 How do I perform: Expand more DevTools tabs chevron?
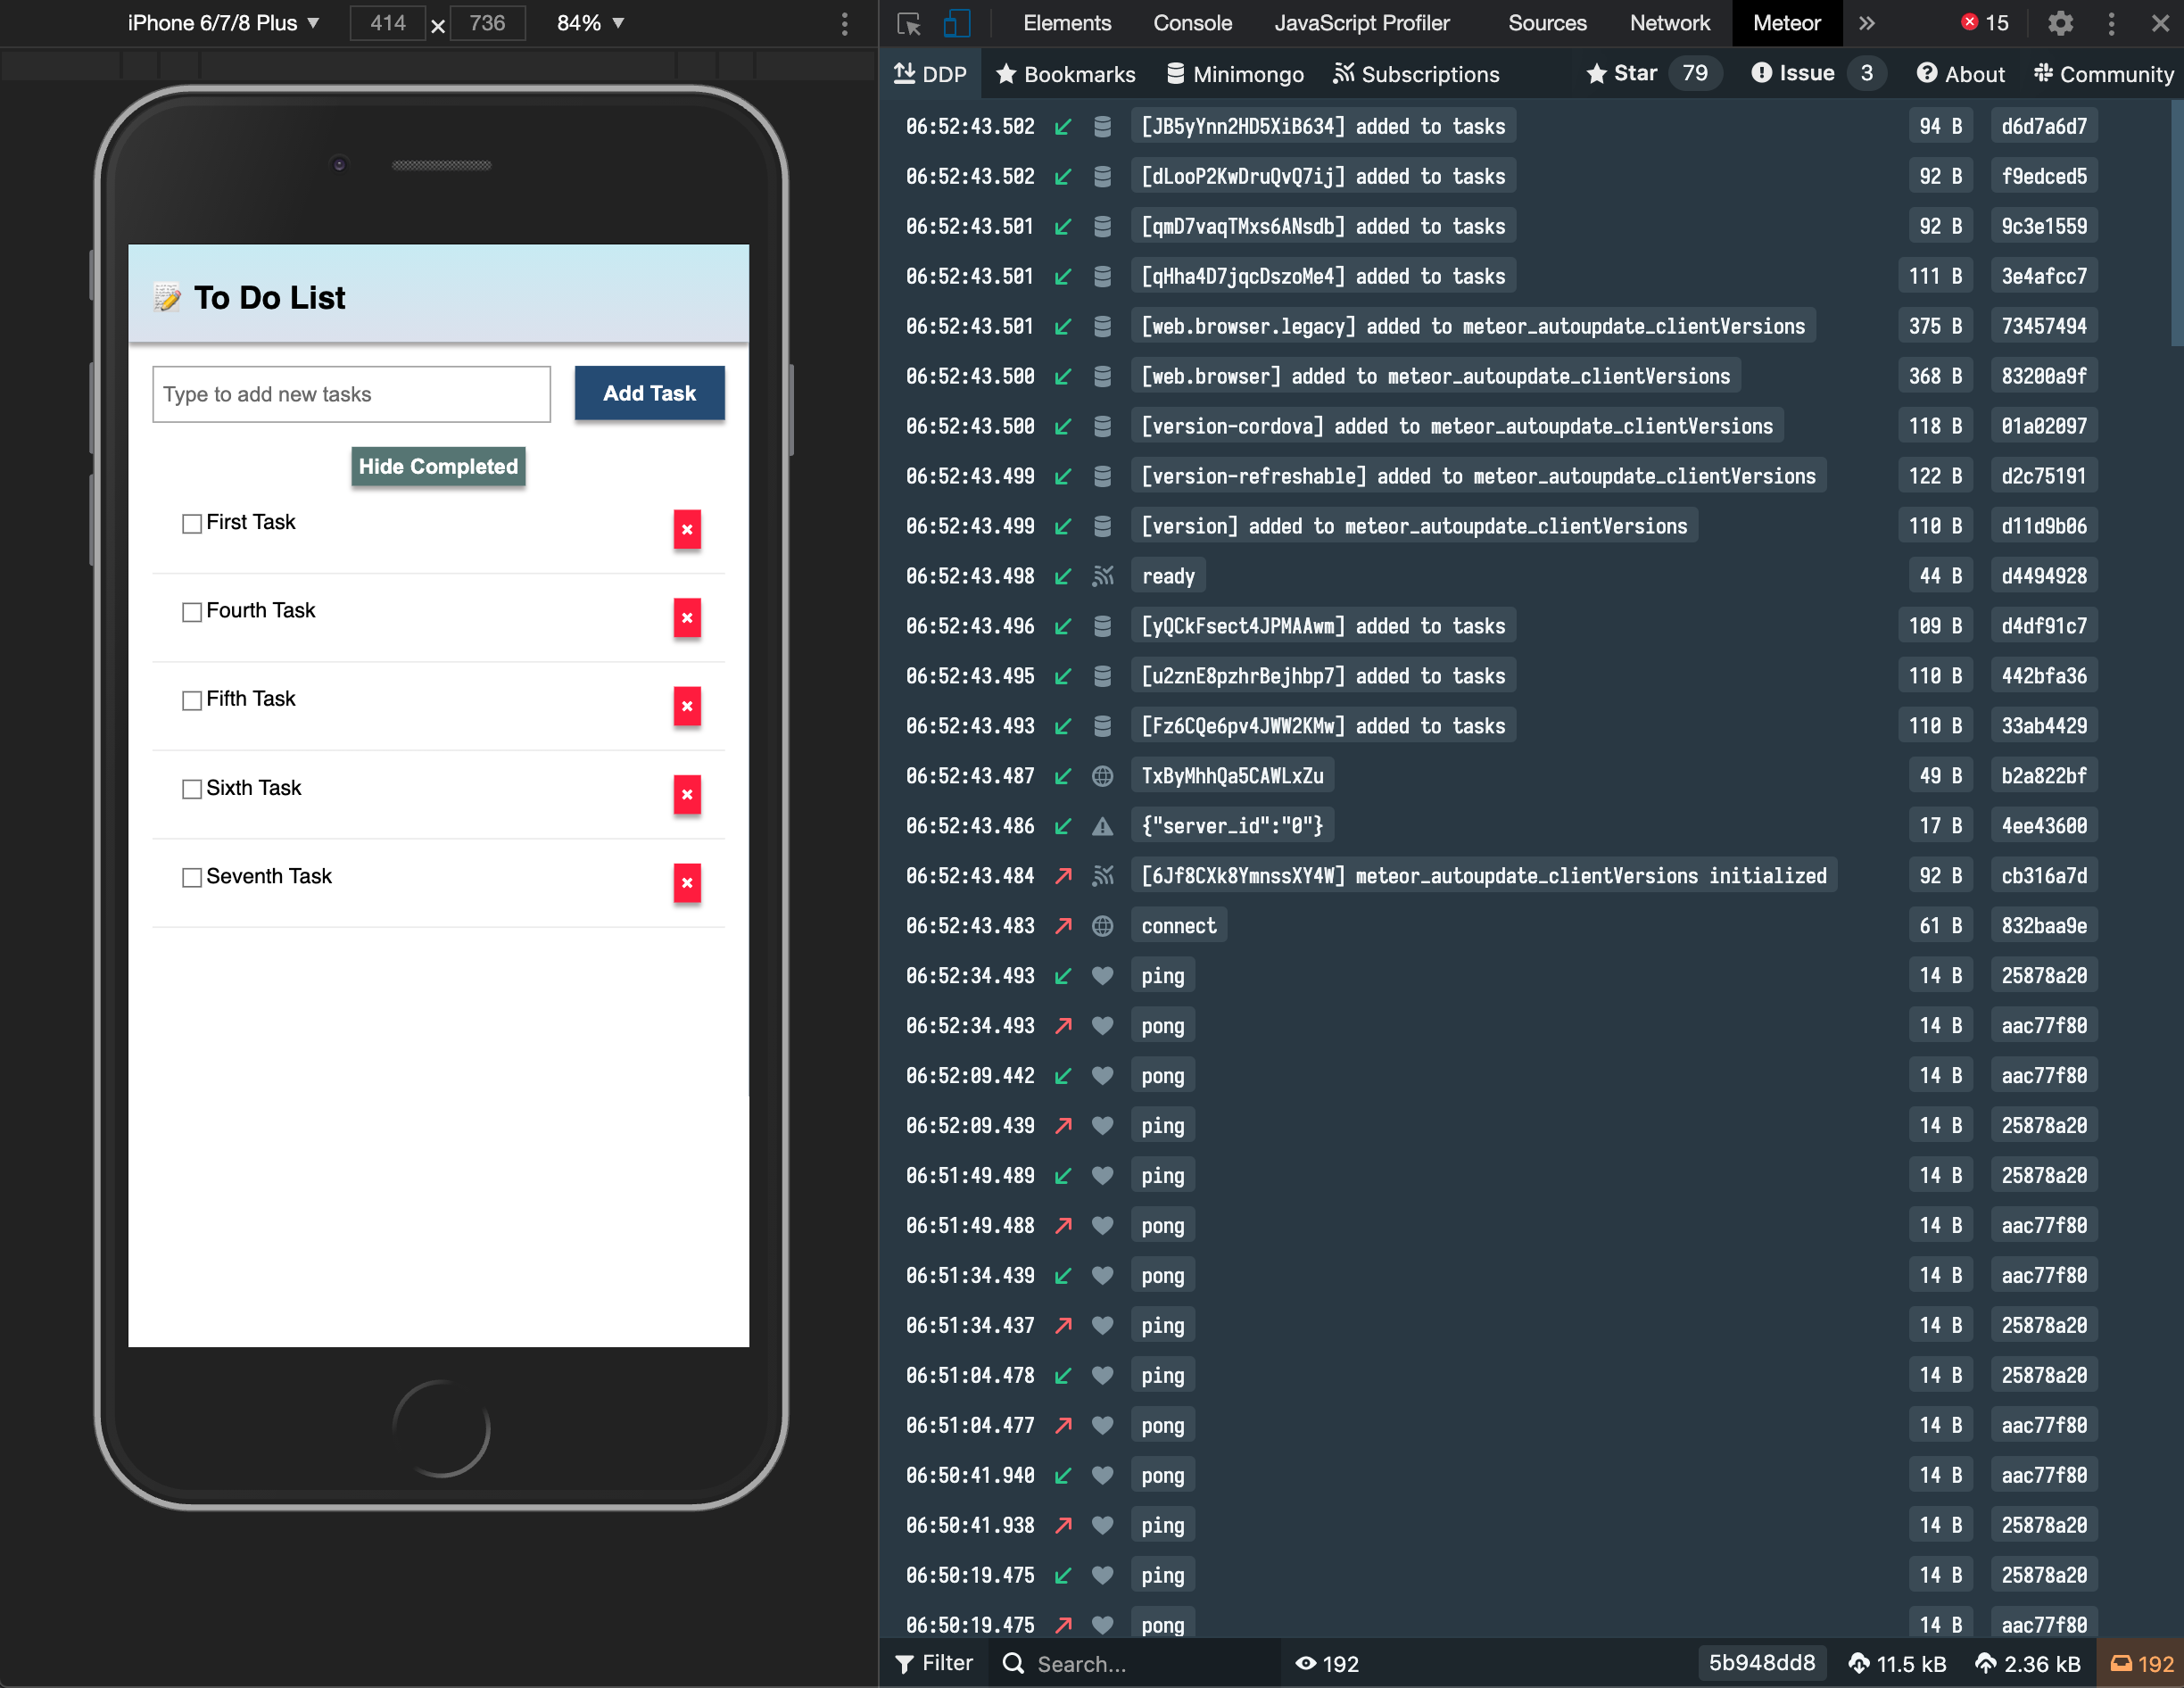(x=1866, y=23)
